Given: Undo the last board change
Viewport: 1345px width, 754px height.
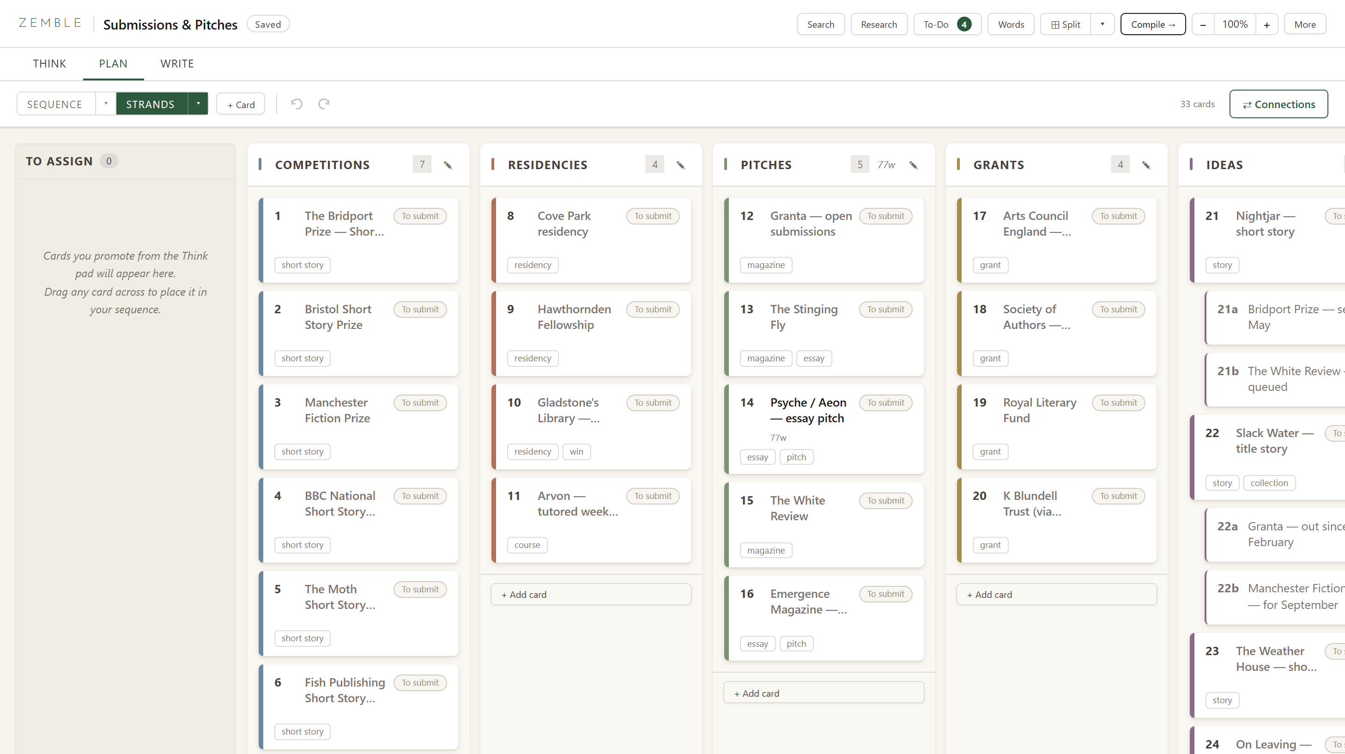Looking at the screenshot, I should tap(297, 104).
